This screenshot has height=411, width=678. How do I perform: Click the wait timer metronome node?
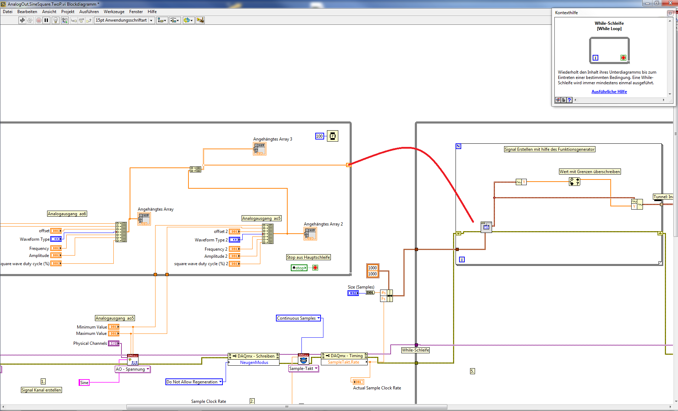coord(333,136)
